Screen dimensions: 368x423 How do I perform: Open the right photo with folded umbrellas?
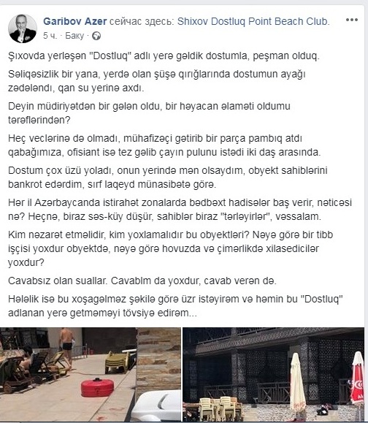[x=273, y=375]
